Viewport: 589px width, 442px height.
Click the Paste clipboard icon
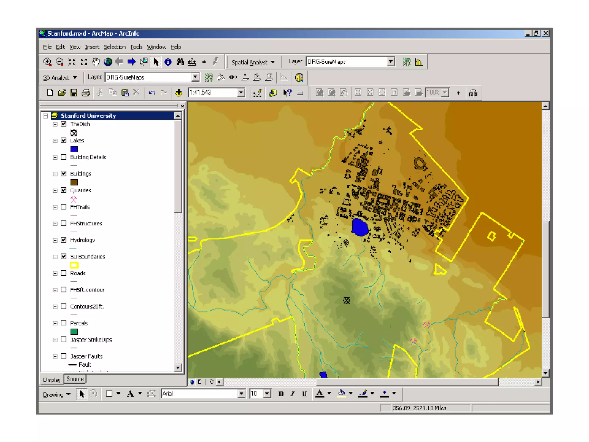pyautogui.click(x=125, y=93)
